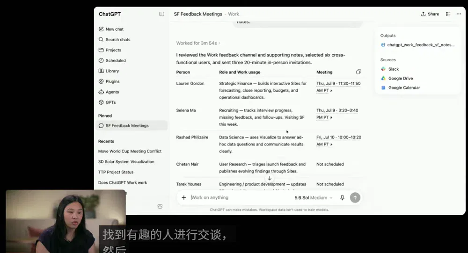This screenshot has width=468, height=253.
Task: Click the Google Calendar source icon
Action: pos(383,87)
